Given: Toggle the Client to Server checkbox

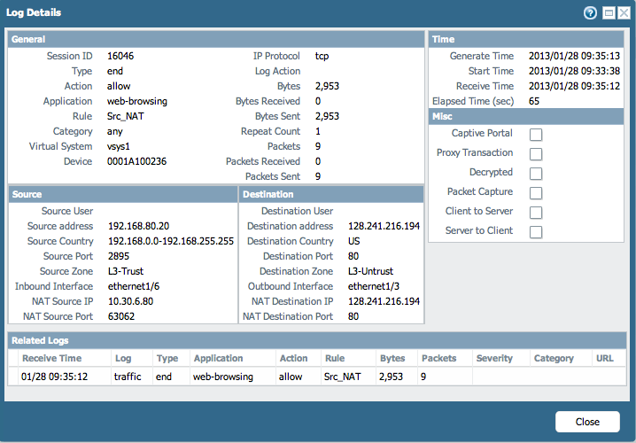Looking at the screenshot, I should (535, 213).
